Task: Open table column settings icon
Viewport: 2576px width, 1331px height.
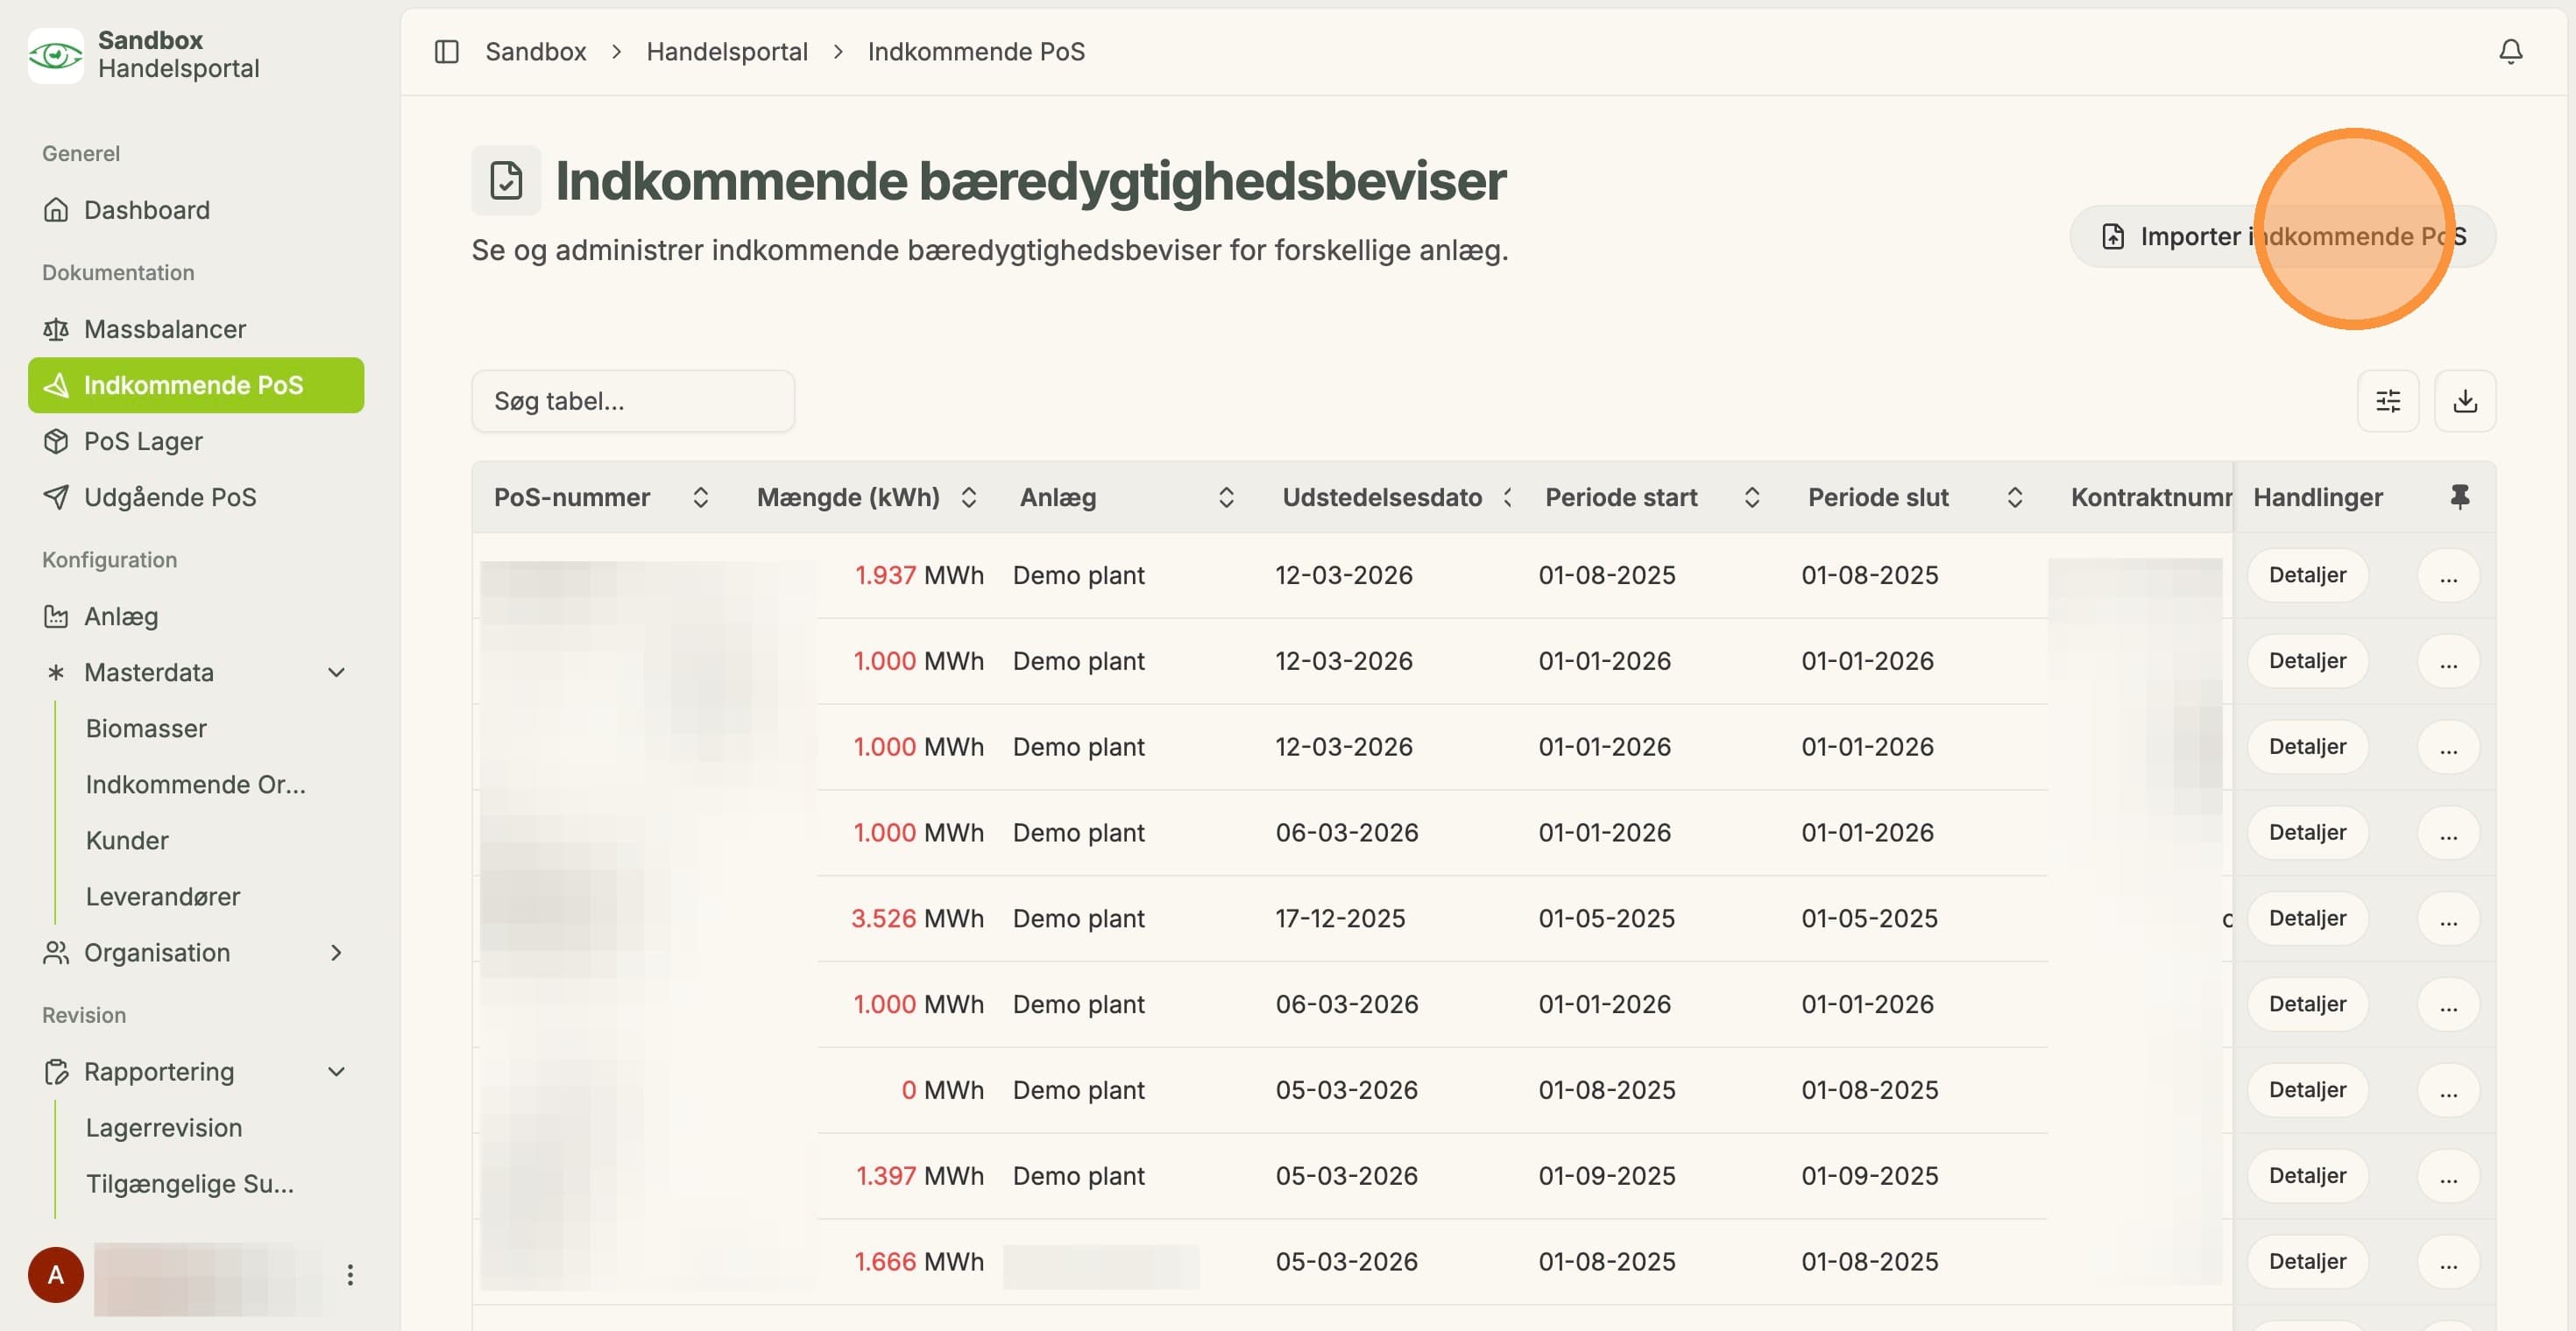Action: pos(2388,401)
